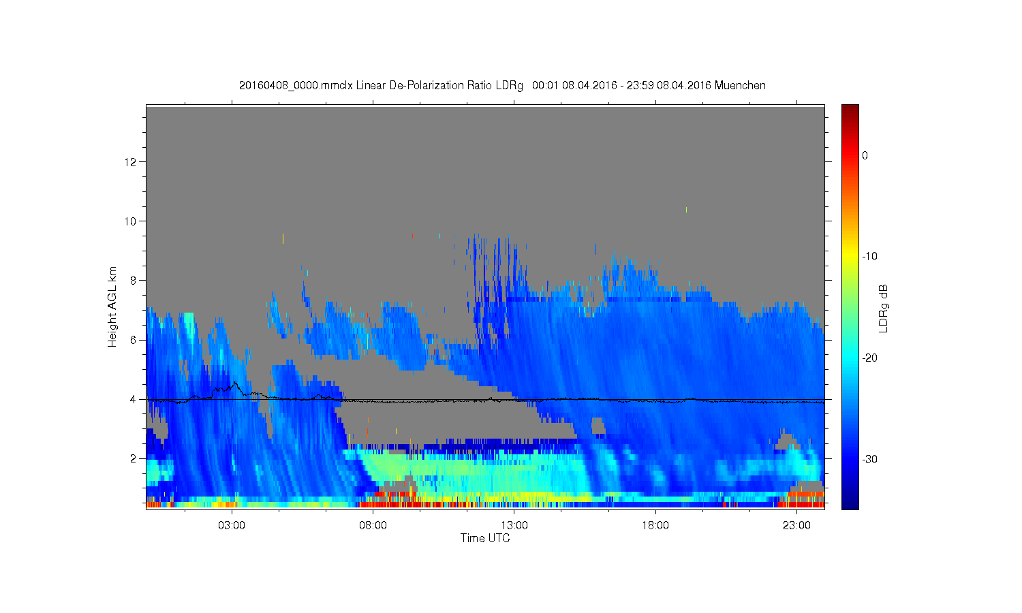Click the 'Height AGL km' y-axis label

[112, 306]
